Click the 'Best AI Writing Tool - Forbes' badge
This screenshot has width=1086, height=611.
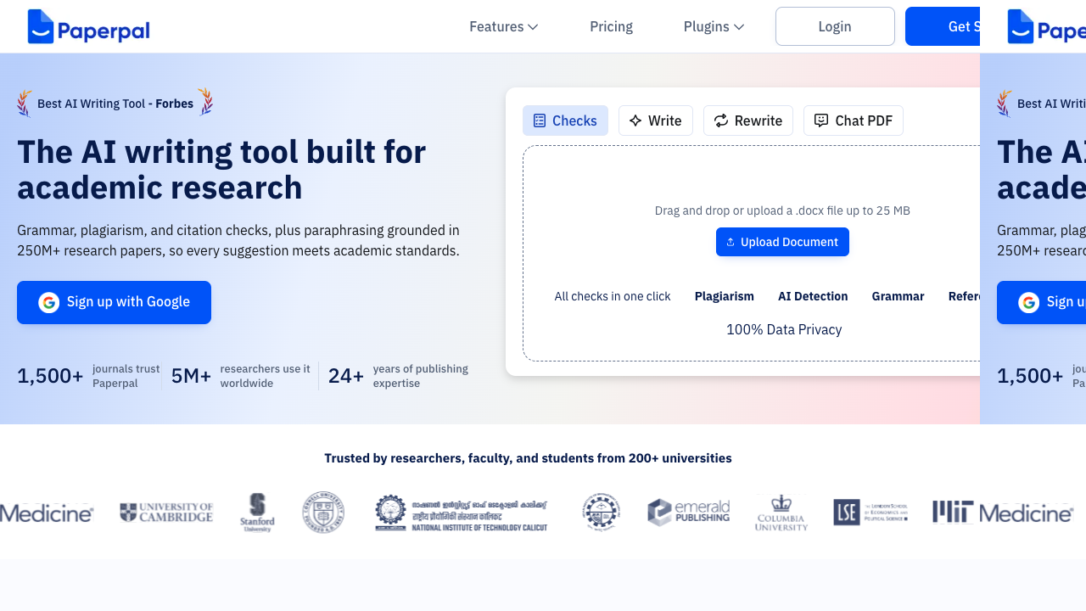click(115, 104)
